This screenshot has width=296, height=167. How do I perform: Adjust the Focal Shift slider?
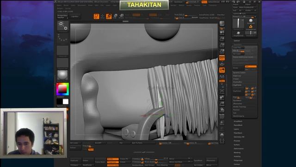186,14
